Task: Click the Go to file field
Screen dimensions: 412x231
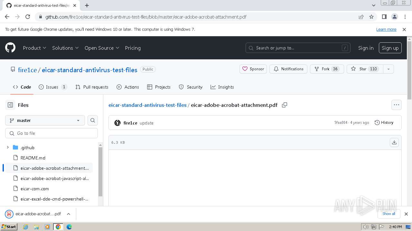Action: click(51, 133)
